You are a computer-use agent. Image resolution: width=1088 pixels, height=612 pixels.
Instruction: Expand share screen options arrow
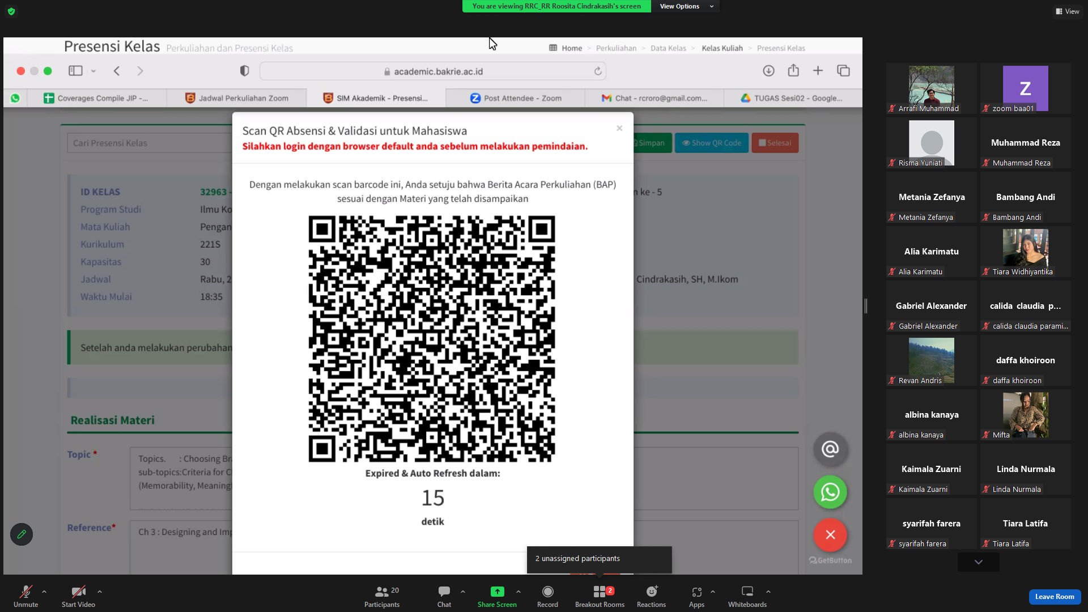tap(518, 592)
